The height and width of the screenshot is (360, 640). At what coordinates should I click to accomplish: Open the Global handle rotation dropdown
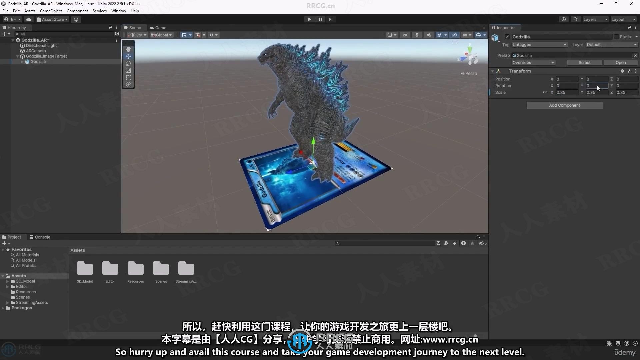(x=161, y=35)
